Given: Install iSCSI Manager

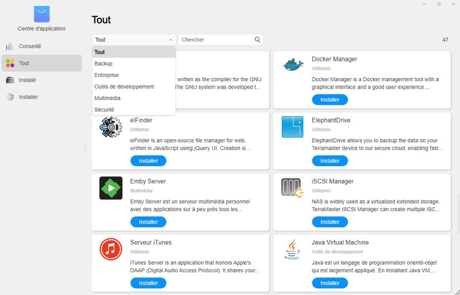Looking at the screenshot, I should coord(329,222).
